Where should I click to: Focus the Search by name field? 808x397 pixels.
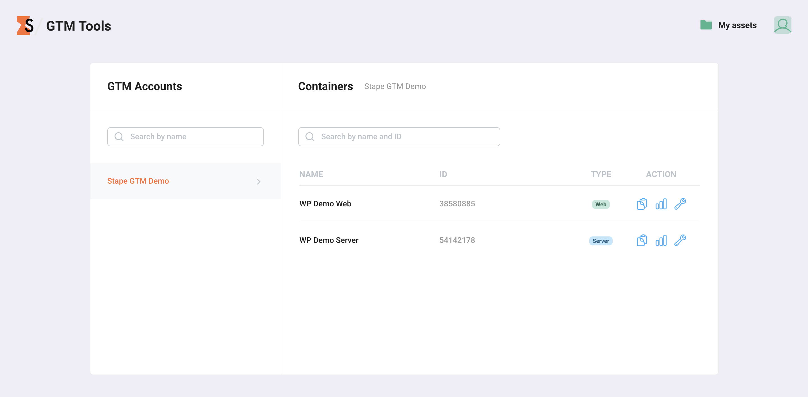pyautogui.click(x=185, y=137)
